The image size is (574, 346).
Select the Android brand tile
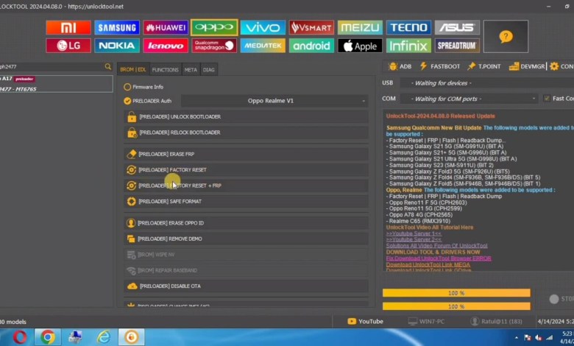point(311,46)
